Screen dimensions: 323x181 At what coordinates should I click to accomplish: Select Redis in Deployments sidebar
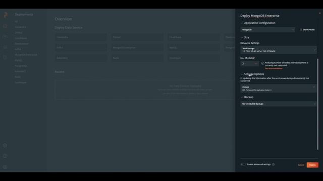point(18,77)
